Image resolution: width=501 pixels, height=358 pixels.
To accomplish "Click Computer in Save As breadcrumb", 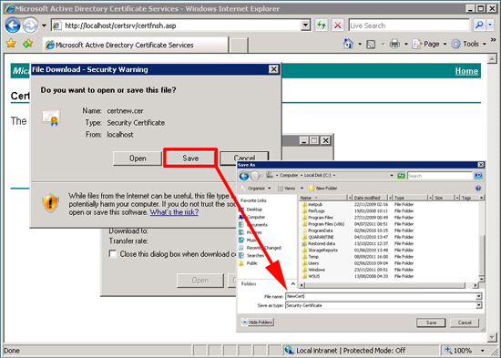I will click(x=289, y=176).
